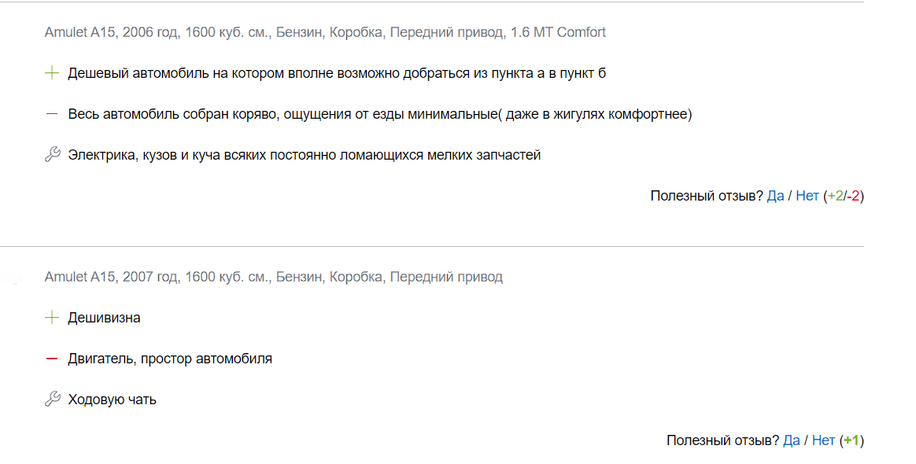The width and height of the screenshot is (916, 464).
Task: Click the red «-2» vote counter
Action: (x=851, y=196)
